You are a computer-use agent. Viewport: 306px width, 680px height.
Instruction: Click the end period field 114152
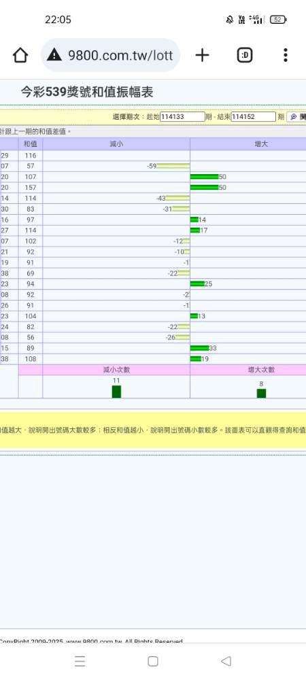(x=253, y=117)
